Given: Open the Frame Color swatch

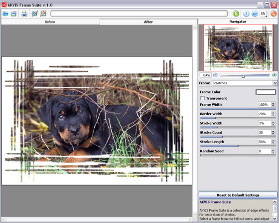Looking at the screenshot, I should [x=266, y=92].
